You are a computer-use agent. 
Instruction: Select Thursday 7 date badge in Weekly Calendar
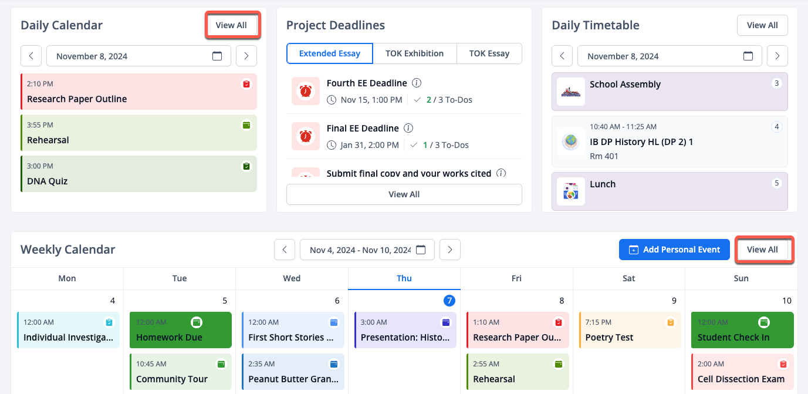tap(449, 301)
